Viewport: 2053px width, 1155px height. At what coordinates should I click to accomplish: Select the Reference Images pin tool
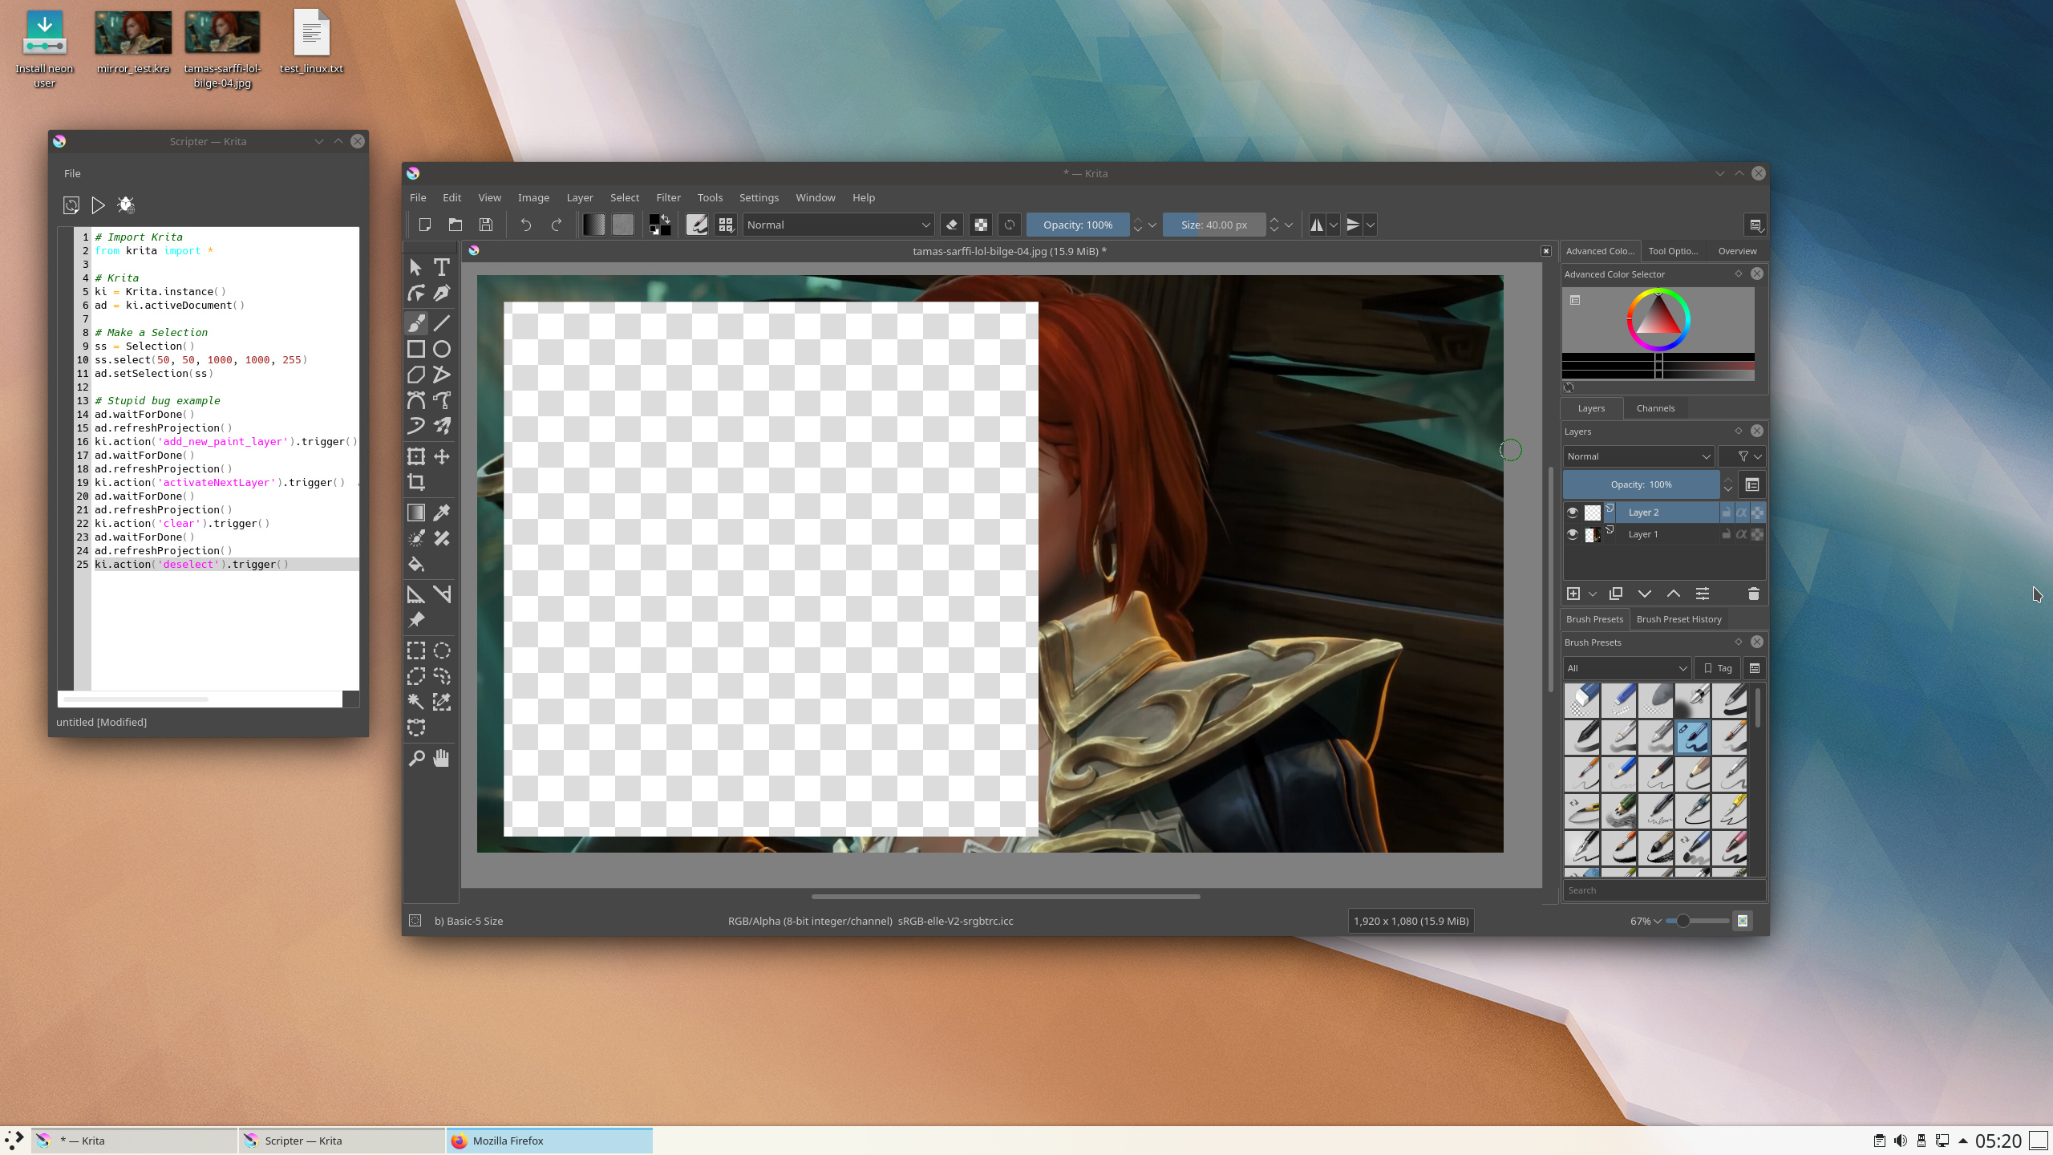(x=416, y=620)
